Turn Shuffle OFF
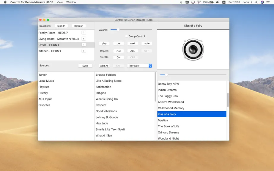Viewport: 274px width, 171px height. 133,57
